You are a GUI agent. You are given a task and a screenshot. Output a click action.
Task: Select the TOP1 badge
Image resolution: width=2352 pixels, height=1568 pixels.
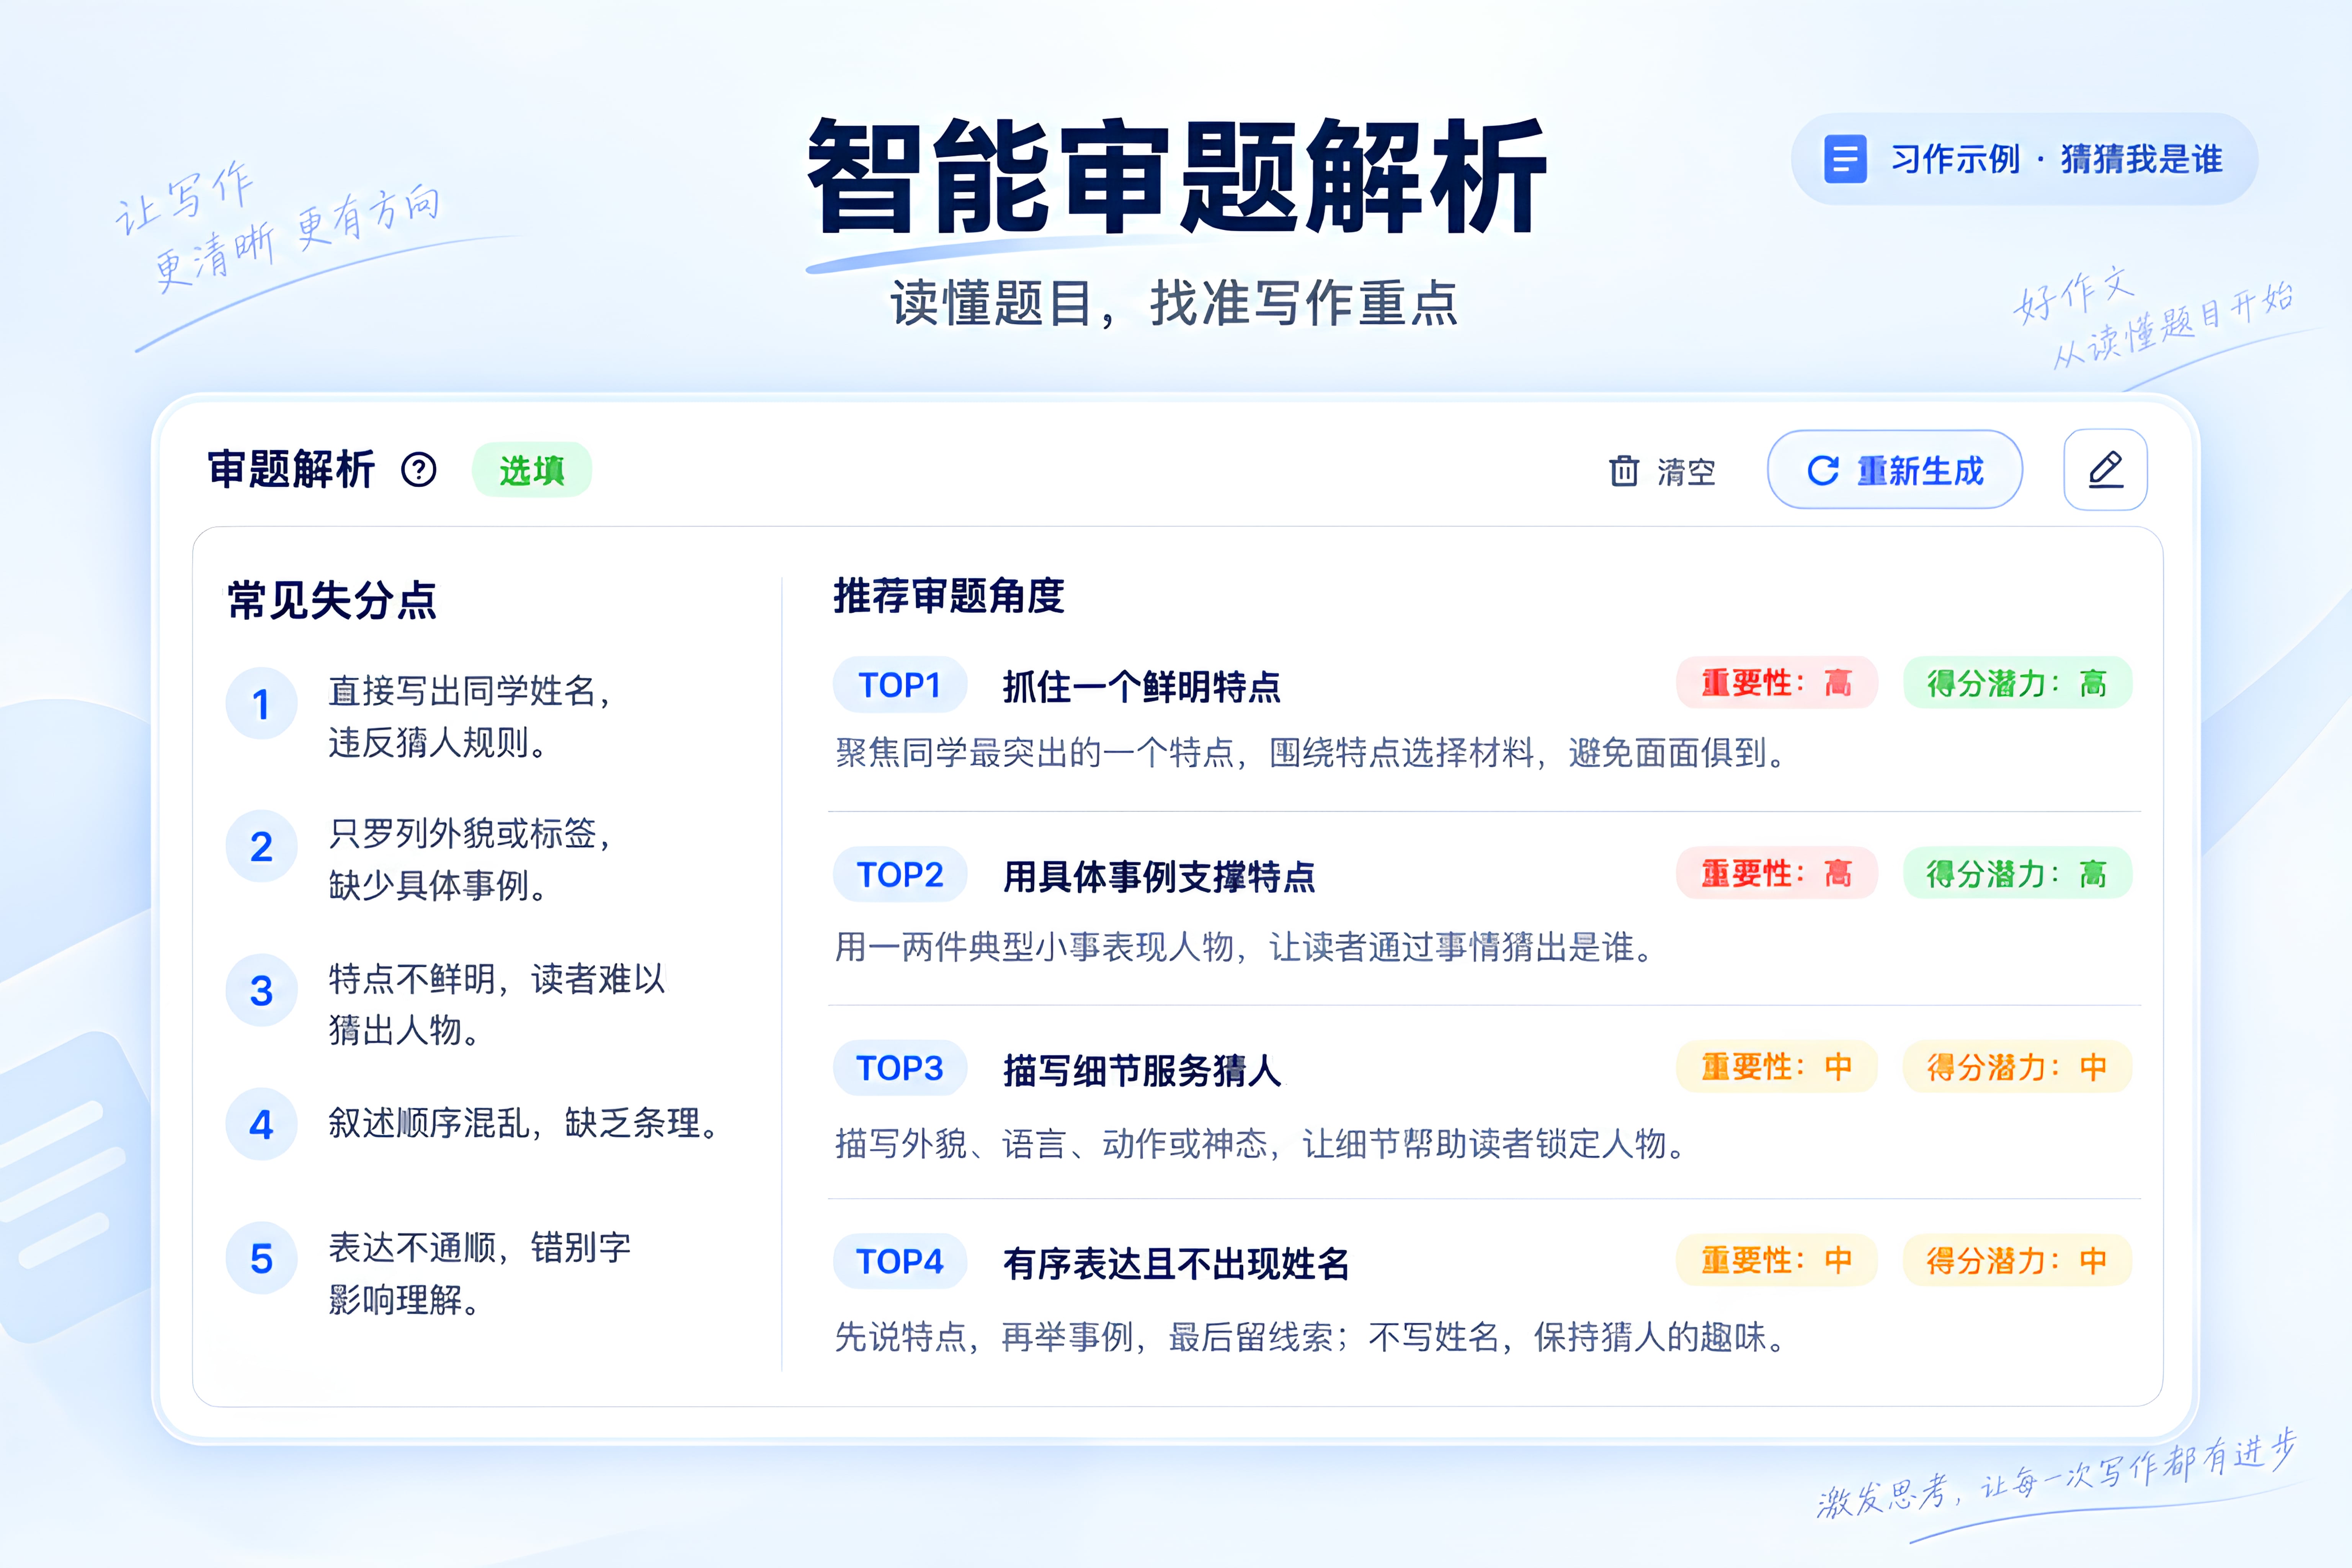(900, 685)
